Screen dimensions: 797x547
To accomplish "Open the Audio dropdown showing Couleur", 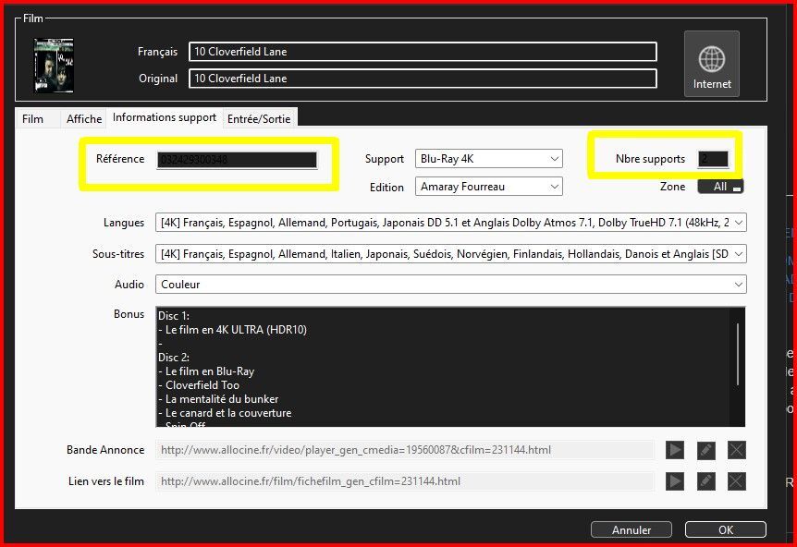I will click(451, 285).
